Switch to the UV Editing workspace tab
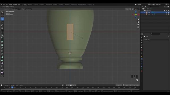The image size is (170, 95). coord(42,5)
